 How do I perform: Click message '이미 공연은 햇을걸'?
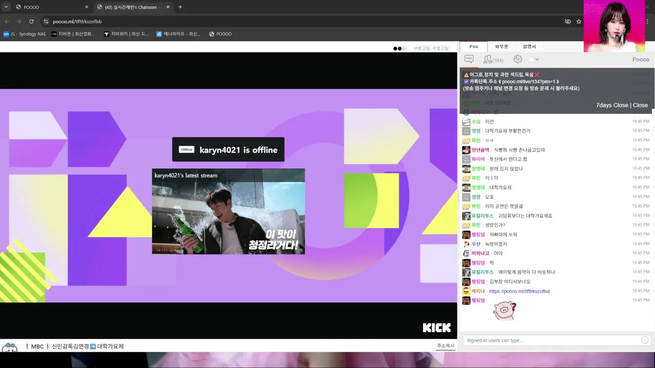(x=504, y=206)
